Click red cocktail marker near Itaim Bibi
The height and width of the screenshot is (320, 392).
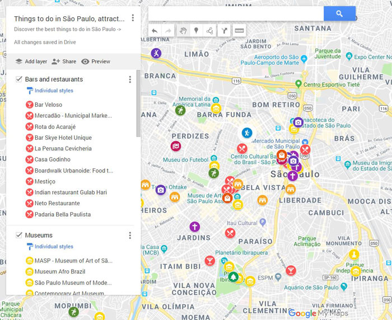click(210, 261)
